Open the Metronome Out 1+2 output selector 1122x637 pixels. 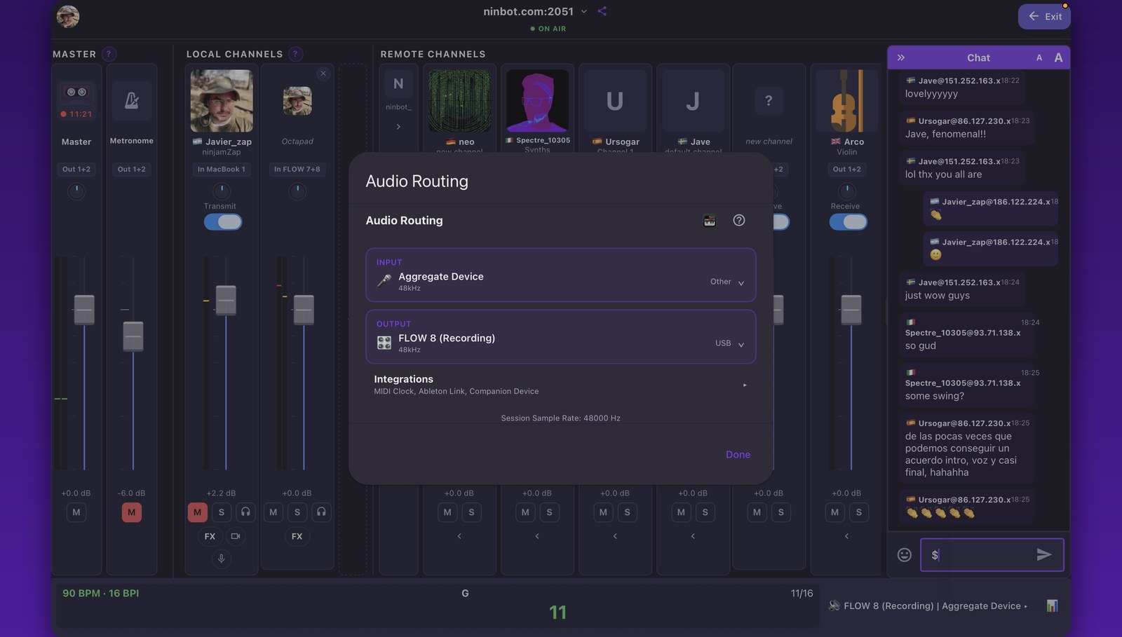coord(132,169)
